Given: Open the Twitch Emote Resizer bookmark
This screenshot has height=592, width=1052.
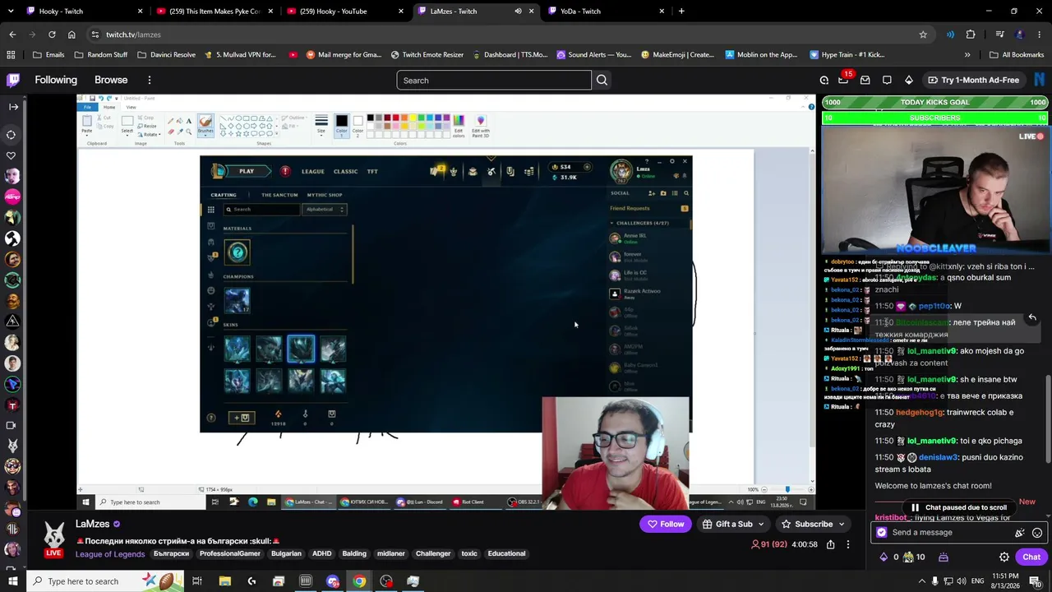Looking at the screenshot, I should 427,55.
